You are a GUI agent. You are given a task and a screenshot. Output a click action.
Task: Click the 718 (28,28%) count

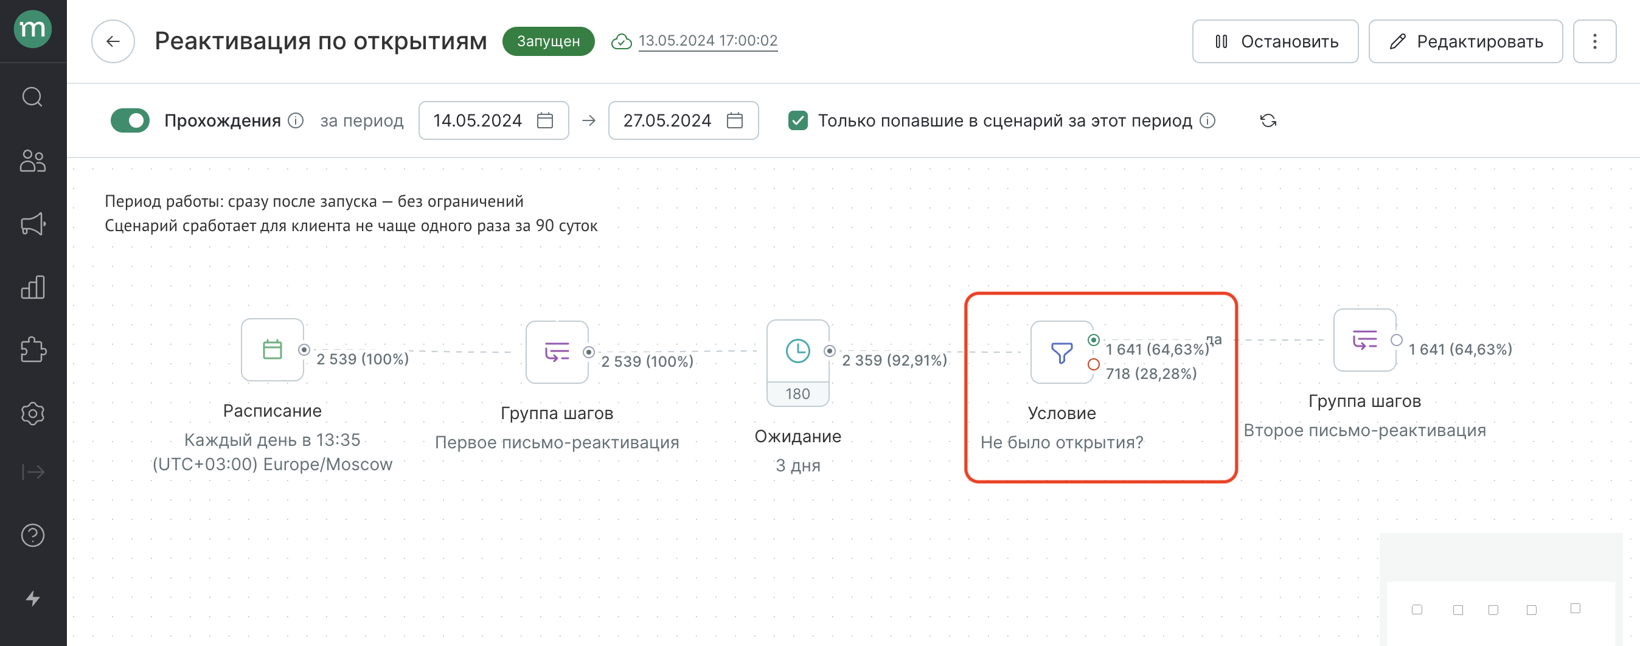1150,373
